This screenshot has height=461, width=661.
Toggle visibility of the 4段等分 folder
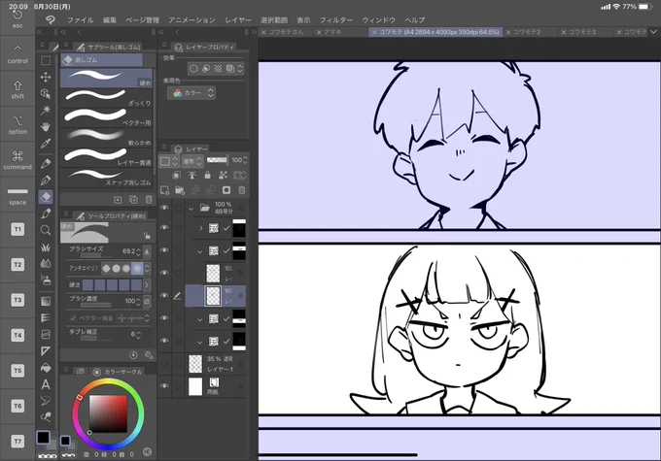coord(164,208)
